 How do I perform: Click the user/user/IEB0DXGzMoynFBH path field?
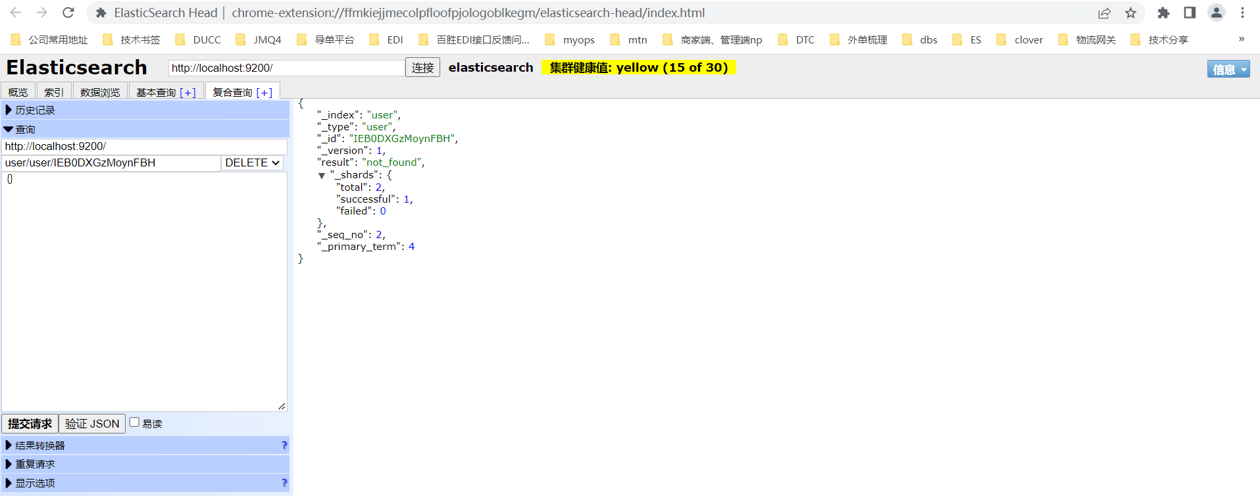point(112,162)
